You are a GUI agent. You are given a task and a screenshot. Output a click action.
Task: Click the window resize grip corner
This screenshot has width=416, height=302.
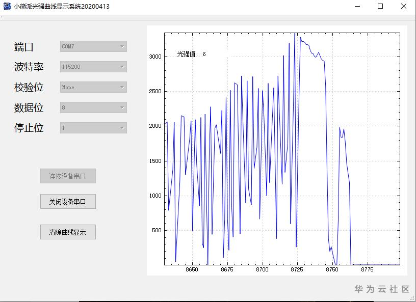(413, 298)
